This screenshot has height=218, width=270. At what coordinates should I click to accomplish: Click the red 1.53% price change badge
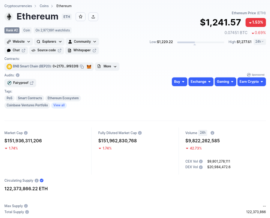click(255, 22)
